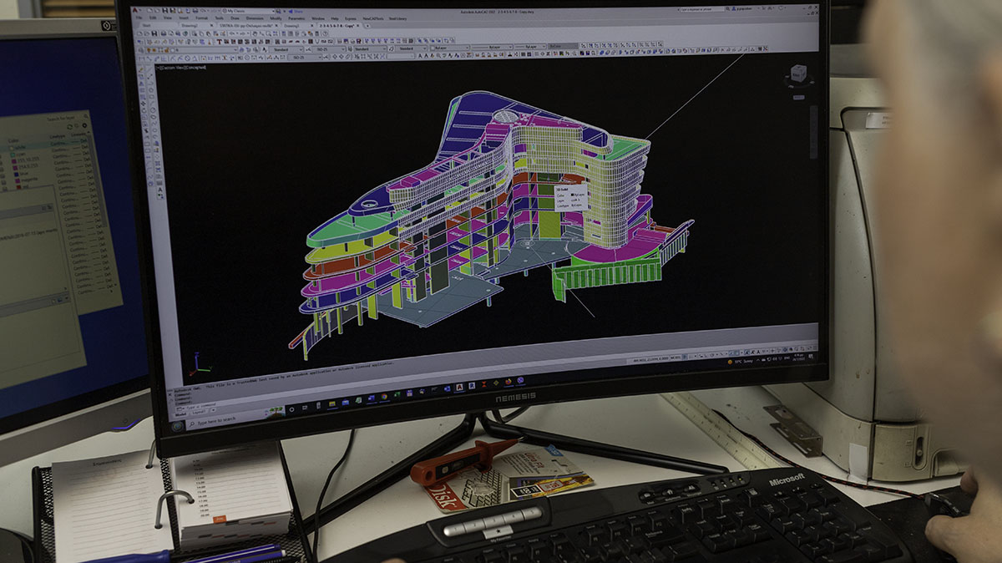The width and height of the screenshot is (1002, 563).
Task: Switch to the Layout1 tab
Action: click(x=198, y=411)
